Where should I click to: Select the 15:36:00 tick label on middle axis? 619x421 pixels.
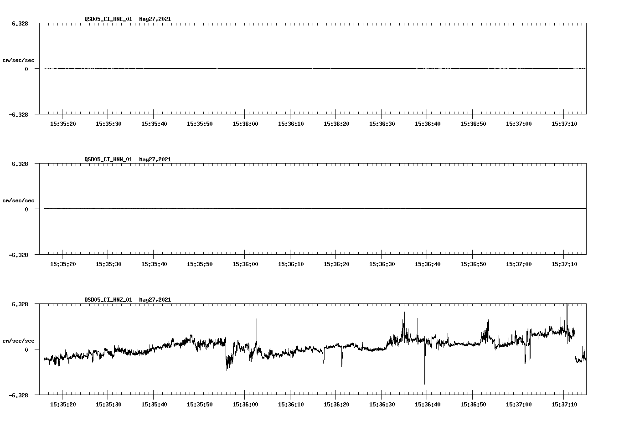[245, 263]
